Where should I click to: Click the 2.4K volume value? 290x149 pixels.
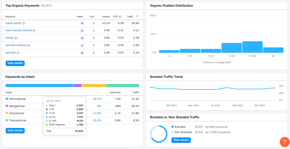point(107,52)
